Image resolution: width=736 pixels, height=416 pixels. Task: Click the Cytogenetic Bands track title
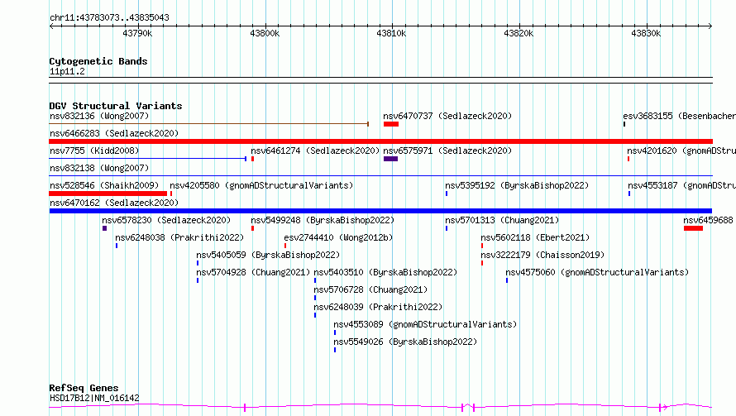coord(98,61)
